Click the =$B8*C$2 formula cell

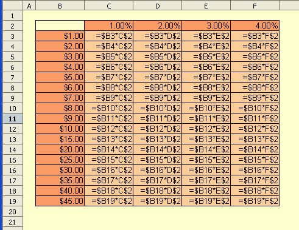[109, 87]
